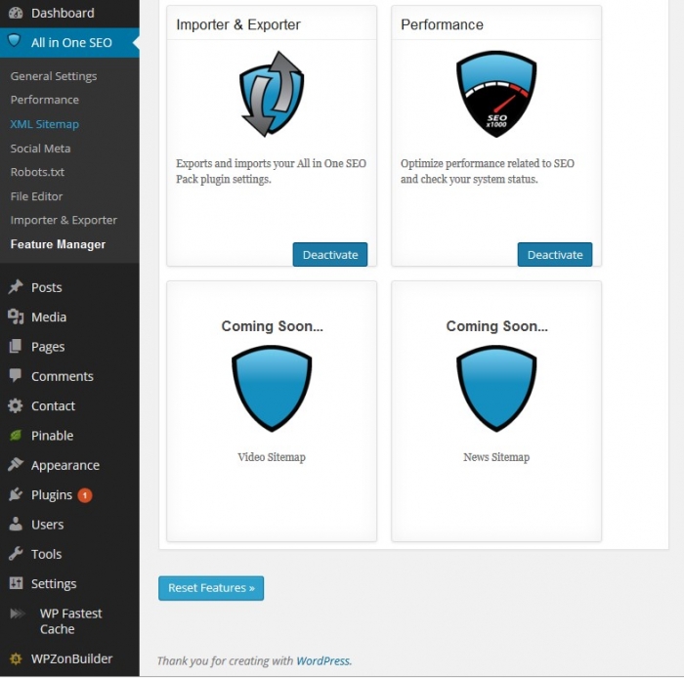Click the Video Sitemap blue shield

coord(272,388)
